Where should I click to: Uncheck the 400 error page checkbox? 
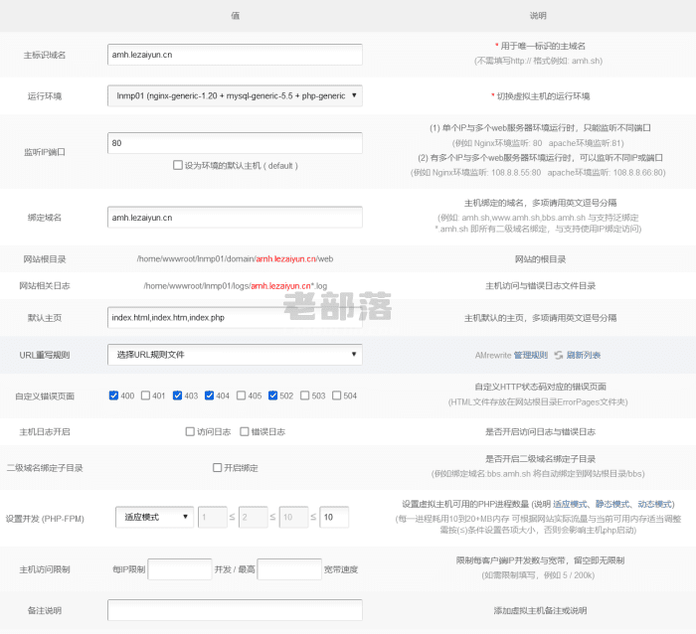pyautogui.click(x=113, y=396)
